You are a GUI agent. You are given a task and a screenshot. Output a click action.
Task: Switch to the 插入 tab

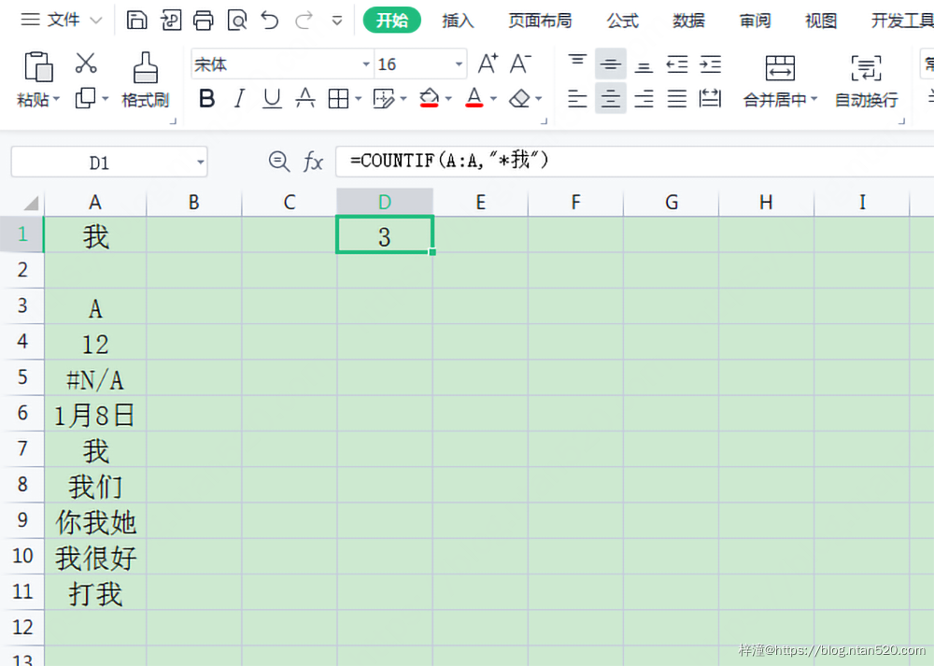coord(458,21)
